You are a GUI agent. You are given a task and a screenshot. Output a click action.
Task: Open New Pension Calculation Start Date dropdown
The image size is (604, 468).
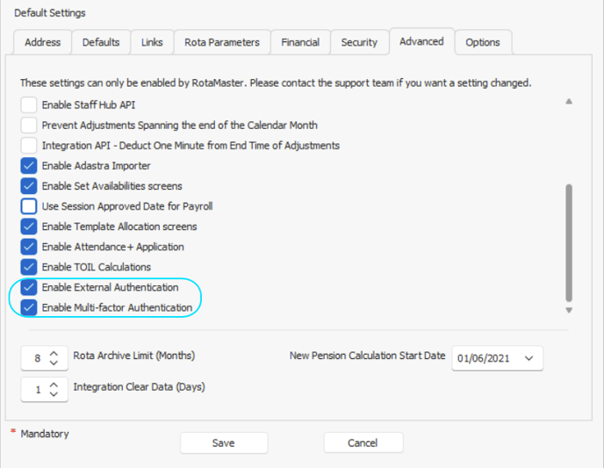tap(528, 358)
